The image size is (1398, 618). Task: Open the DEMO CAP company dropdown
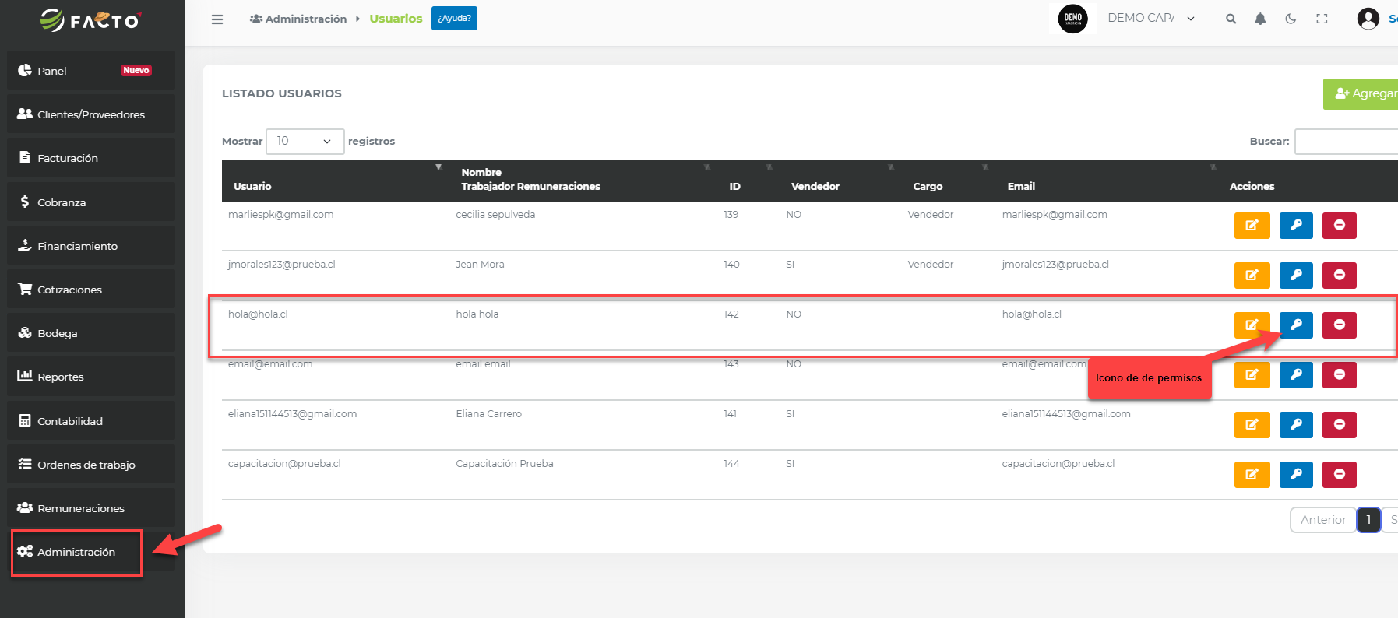click(x=1150, y=19)
